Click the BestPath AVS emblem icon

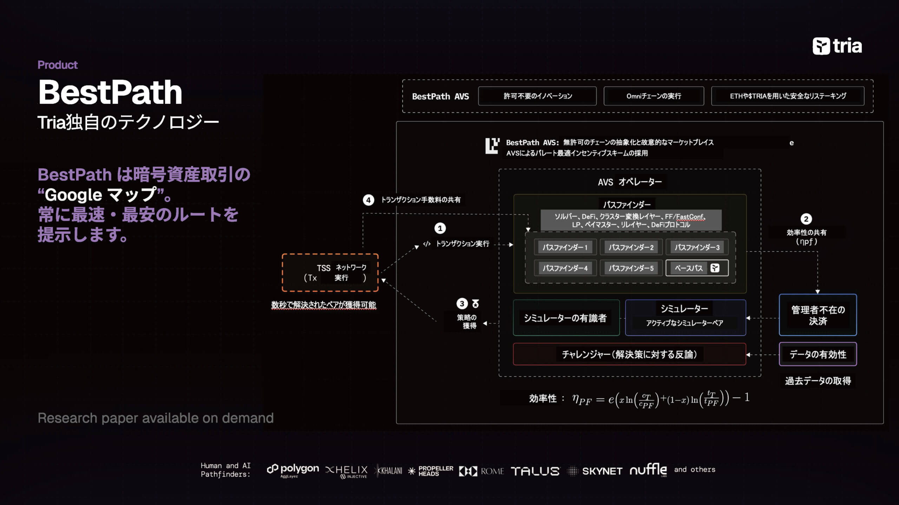(x=492, y=146)
